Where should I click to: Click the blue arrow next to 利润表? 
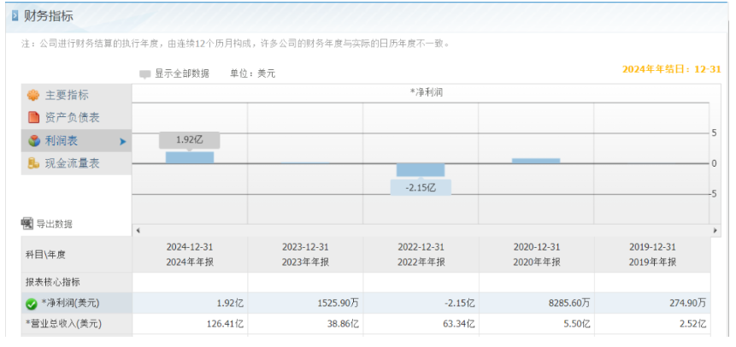tap(123, 141)
